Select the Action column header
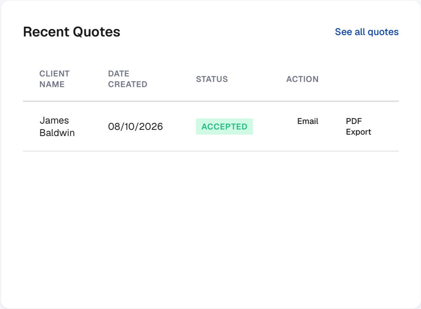 (x=302, y=79)
